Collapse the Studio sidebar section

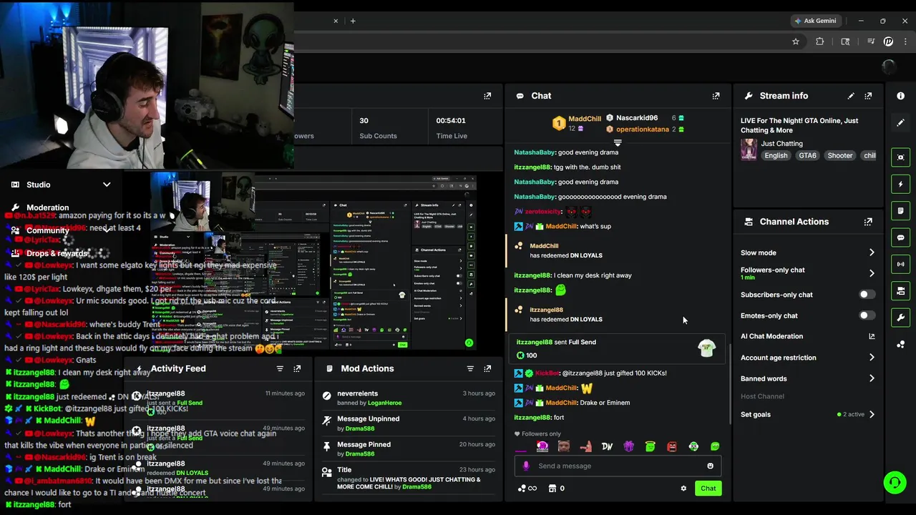click(x=107, y=185)
